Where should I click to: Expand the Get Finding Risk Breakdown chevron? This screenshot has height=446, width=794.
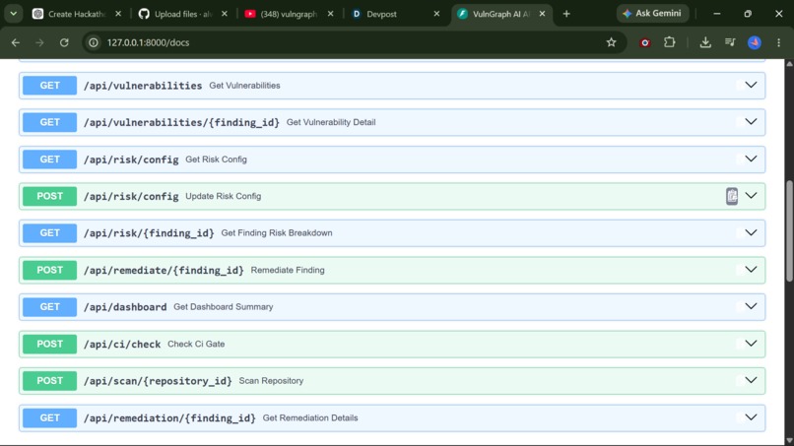coord(751,233)
